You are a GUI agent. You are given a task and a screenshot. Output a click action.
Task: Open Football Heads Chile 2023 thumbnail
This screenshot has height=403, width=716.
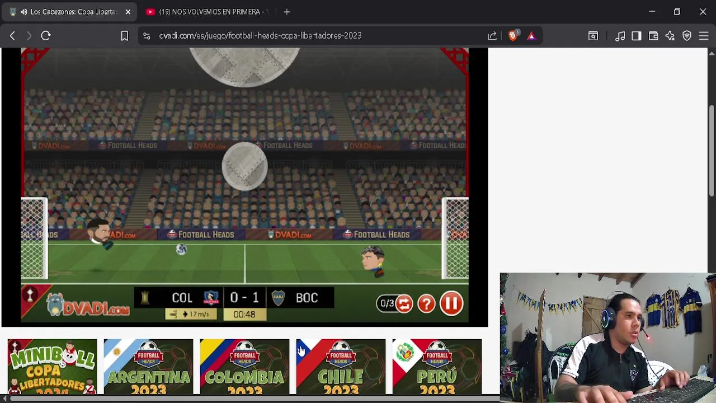tap(341, 367)
